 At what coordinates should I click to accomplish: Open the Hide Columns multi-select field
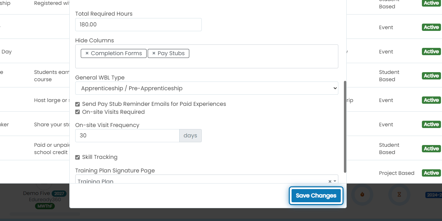point(207,56)
